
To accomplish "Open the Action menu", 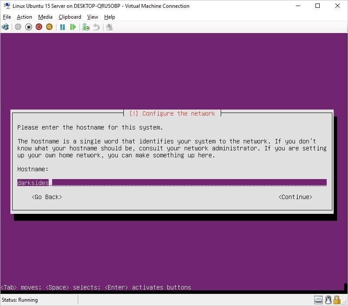I will point(24,17).
